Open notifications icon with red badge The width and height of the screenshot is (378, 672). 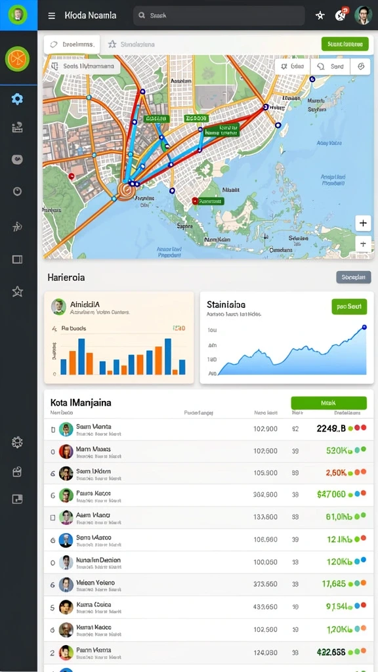tap(341, 15)
